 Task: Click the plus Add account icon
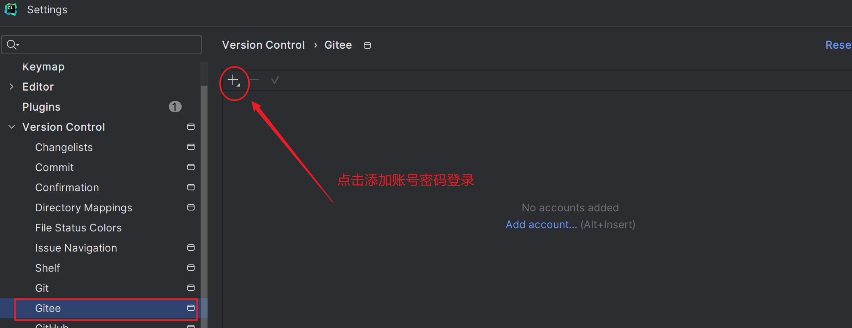pyautogui.click(x=234, y=80)
